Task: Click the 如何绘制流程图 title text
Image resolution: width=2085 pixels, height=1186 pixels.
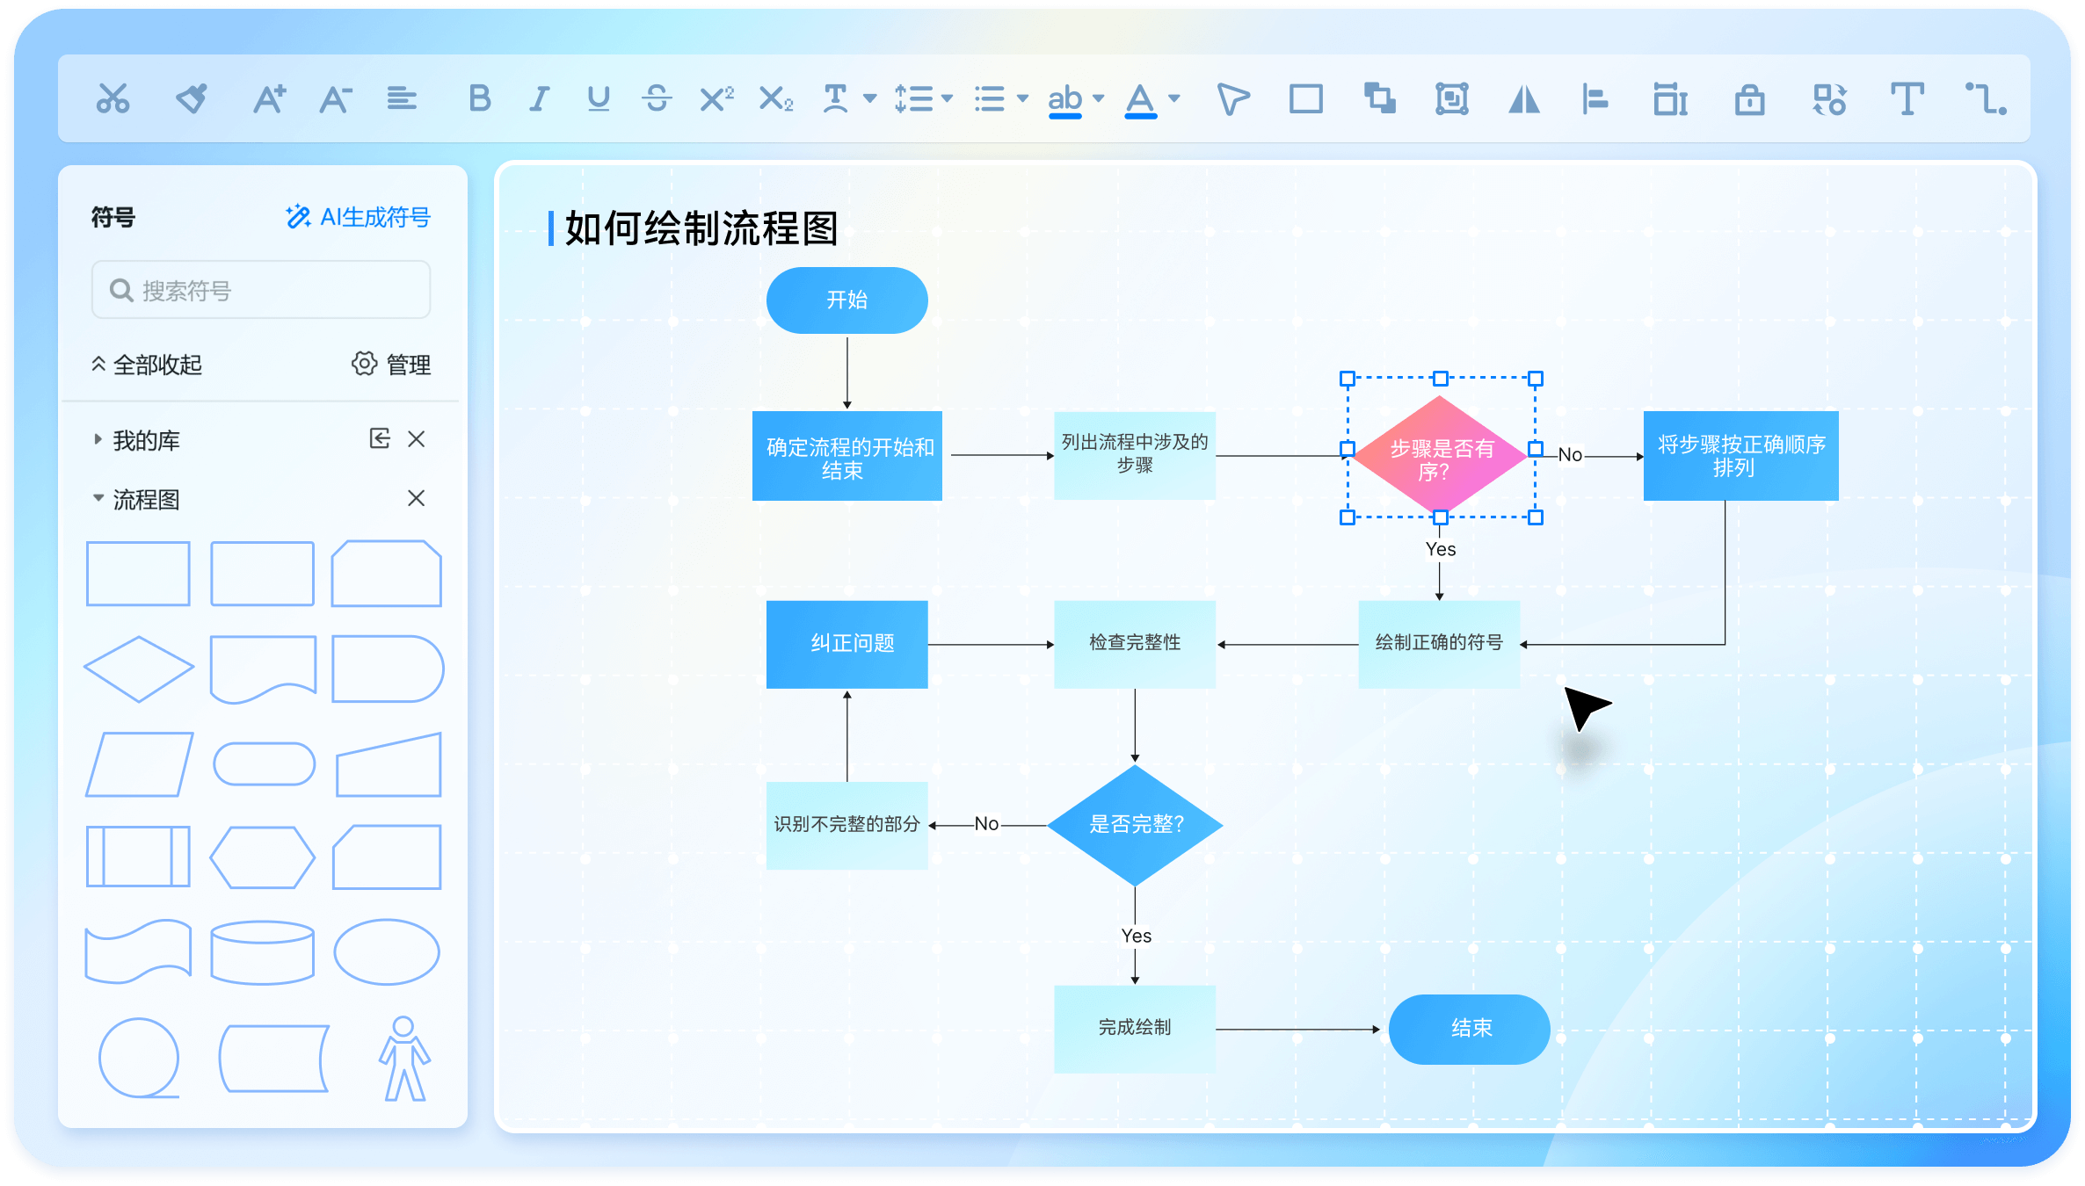Action: coord(701,229)
